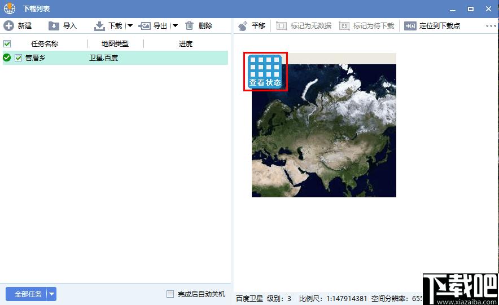Open the 查看状态 grid button

click(x=265, y=72)
